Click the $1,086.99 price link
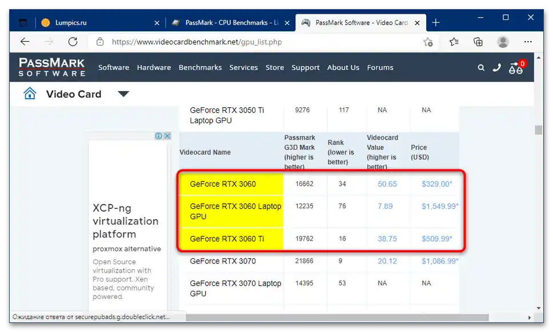This screenshot has height=332, width=553. [x=440, y=261]
